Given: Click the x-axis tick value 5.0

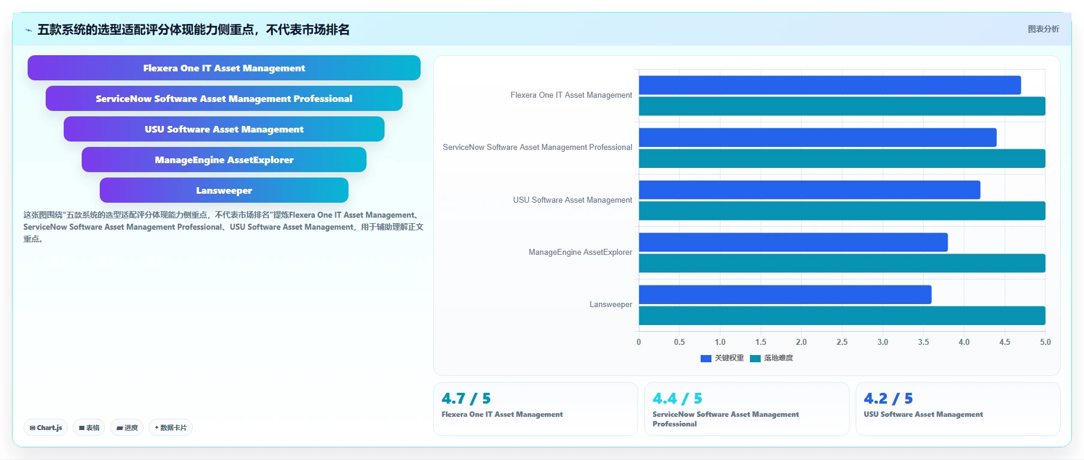Looking at the screenshot, I should (x=1046, y=342).
